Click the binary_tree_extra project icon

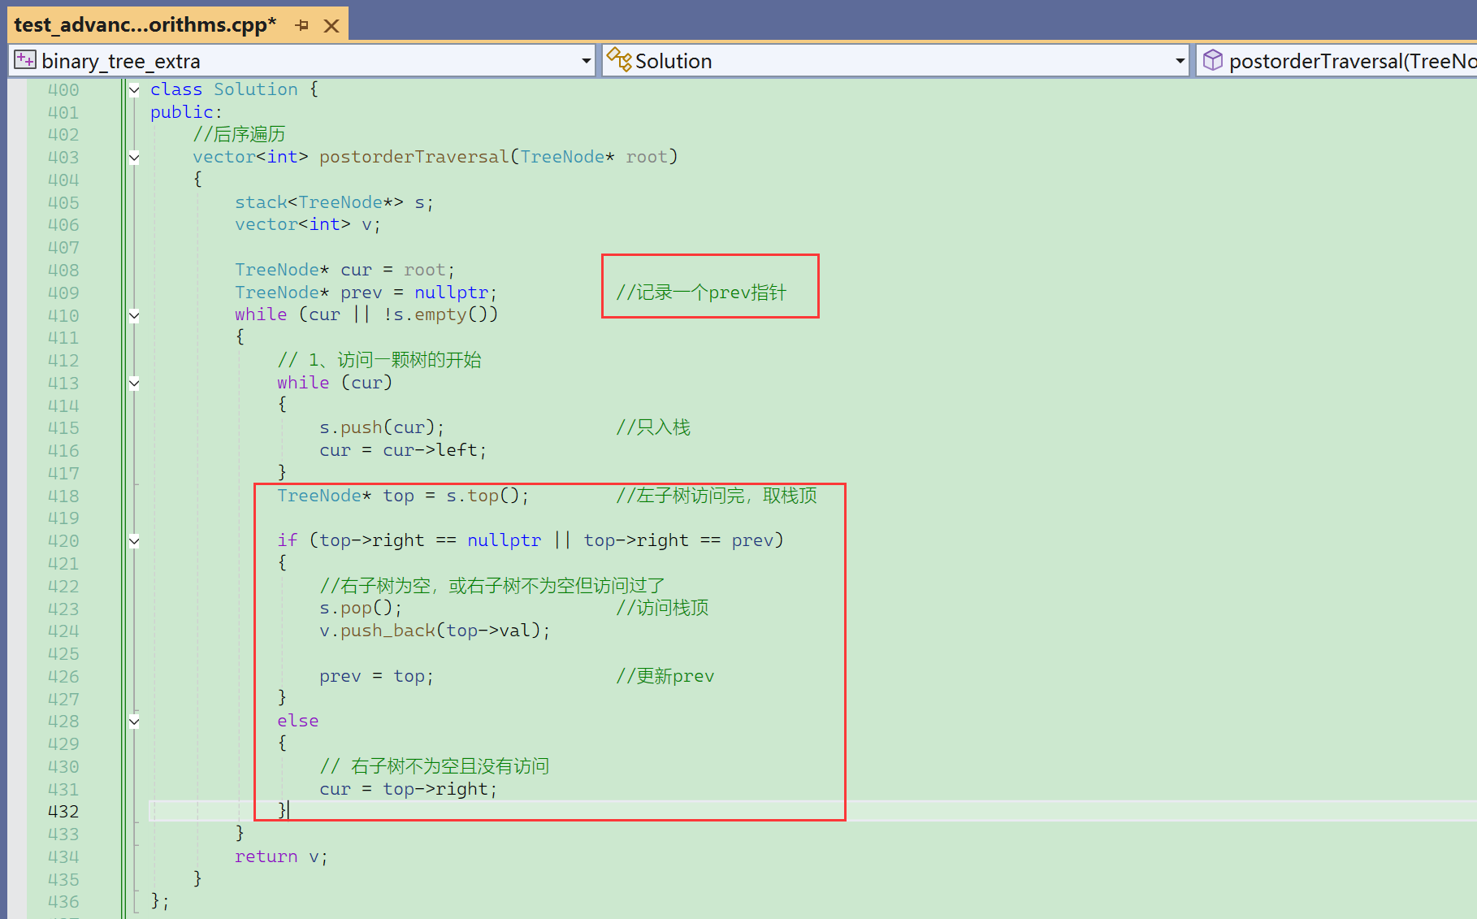[x=25, y=60]
